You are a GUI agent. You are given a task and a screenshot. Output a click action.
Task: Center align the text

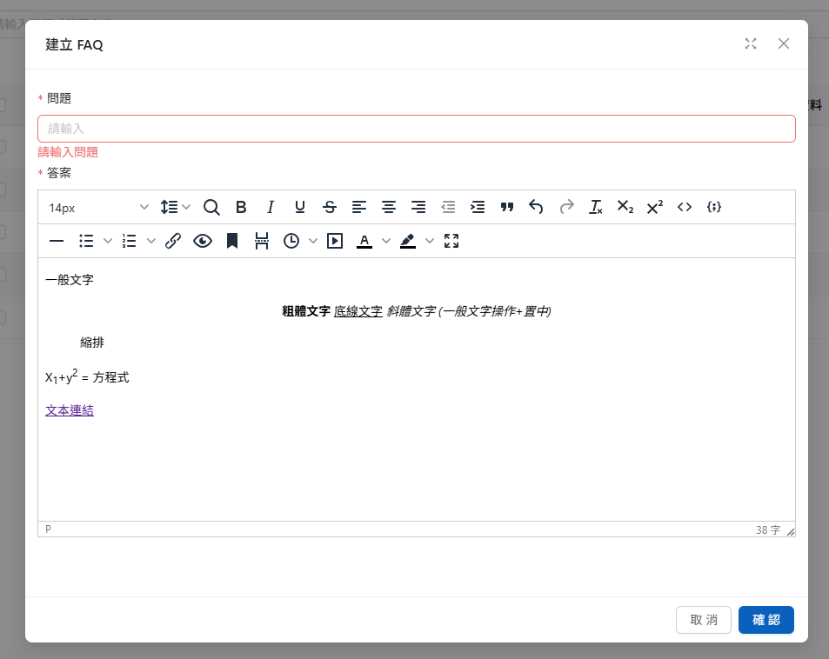point(389,207)
